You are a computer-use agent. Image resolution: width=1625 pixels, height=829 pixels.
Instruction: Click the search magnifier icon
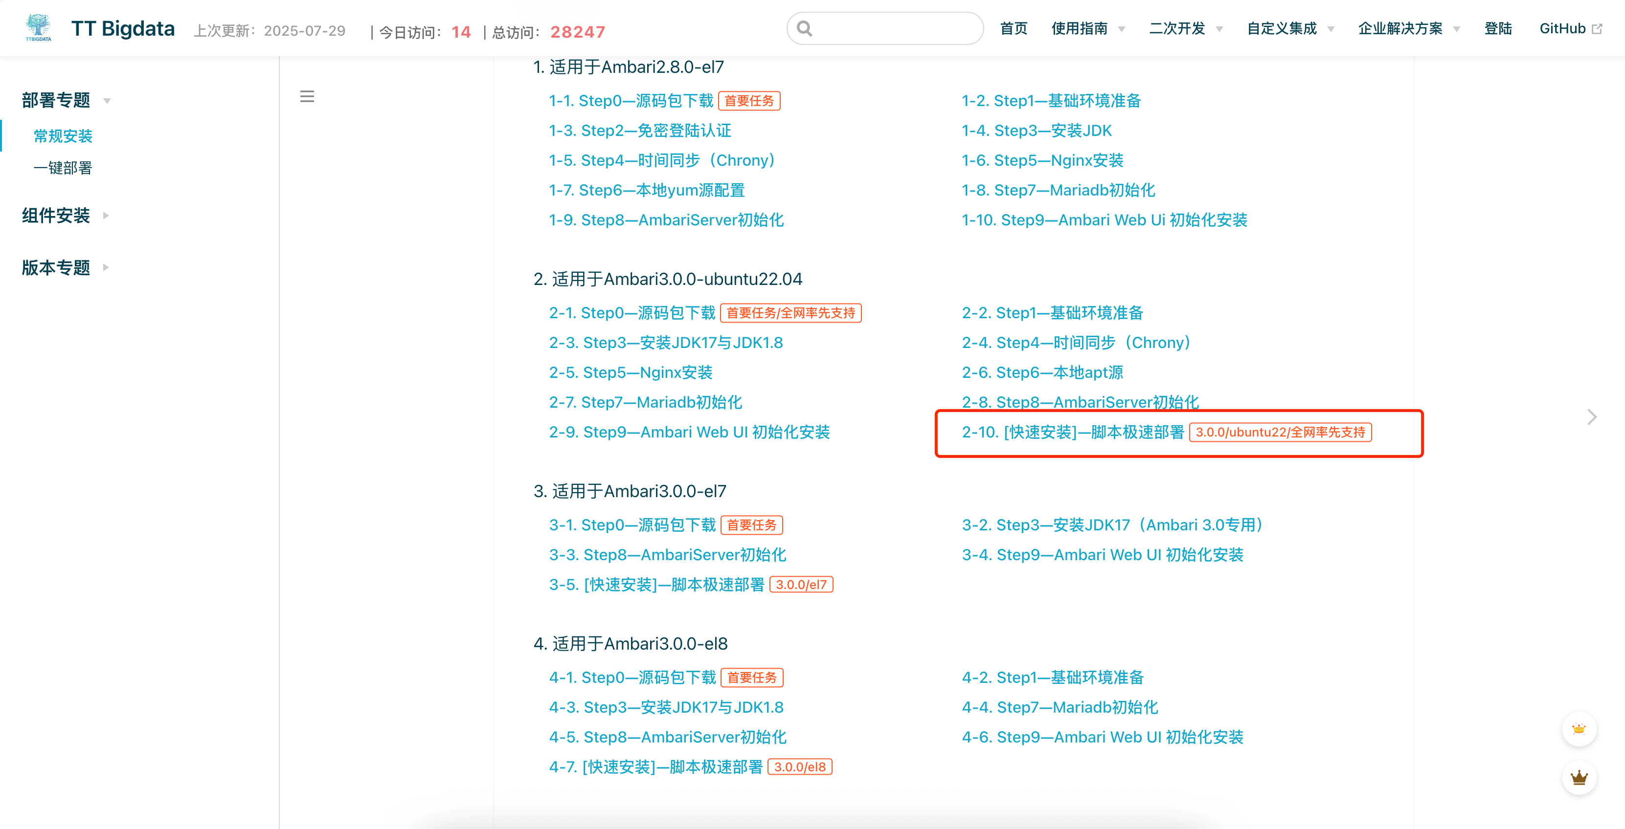tap(804, 28)
